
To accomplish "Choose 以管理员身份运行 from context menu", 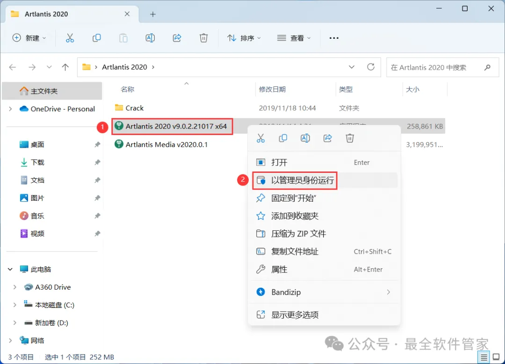I will click(x=325, y=180).
